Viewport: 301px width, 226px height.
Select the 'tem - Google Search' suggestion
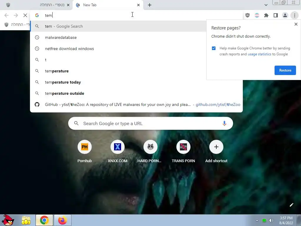pos(118,26)
